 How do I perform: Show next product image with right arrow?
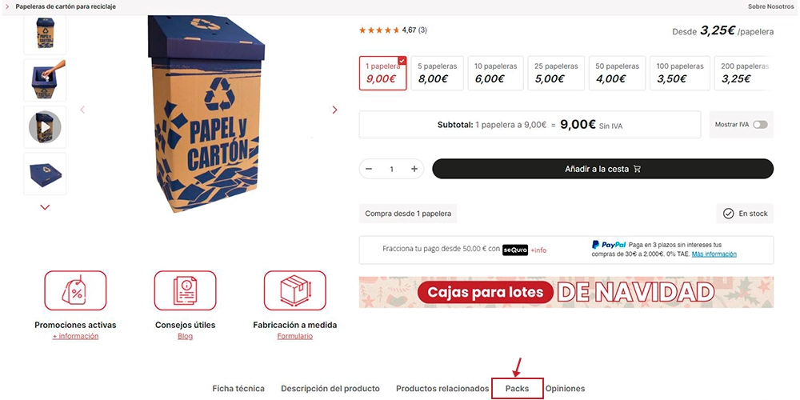334,110
